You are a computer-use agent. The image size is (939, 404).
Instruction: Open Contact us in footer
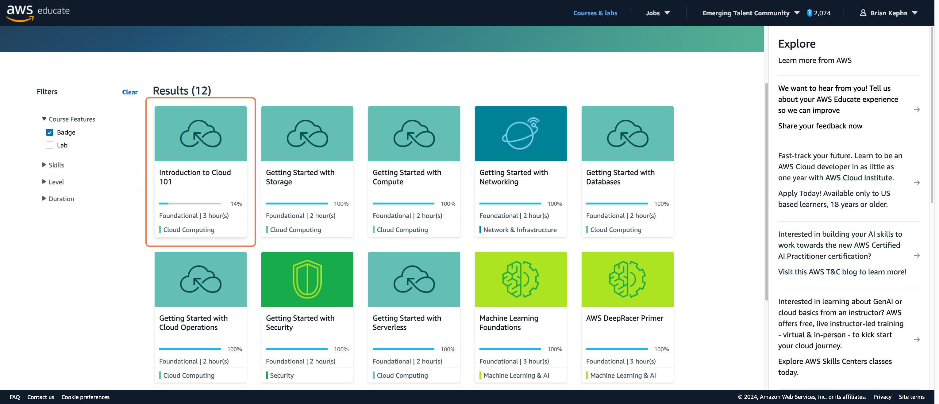(x=40, y=397)
